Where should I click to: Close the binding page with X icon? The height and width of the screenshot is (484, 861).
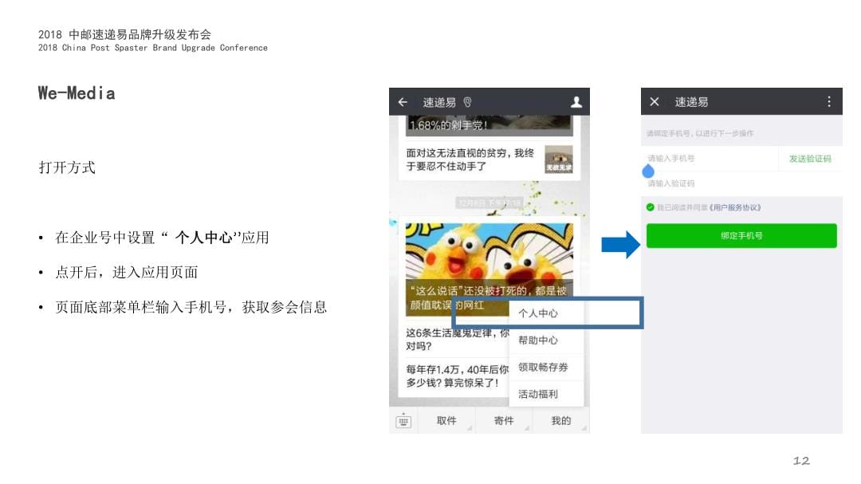[x=654, y=101]
